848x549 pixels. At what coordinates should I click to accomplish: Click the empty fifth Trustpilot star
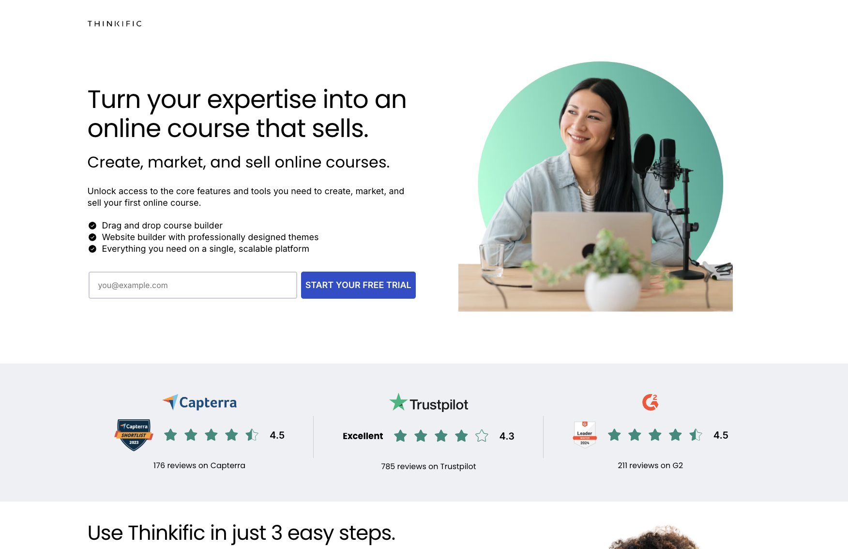click(482, 436)
